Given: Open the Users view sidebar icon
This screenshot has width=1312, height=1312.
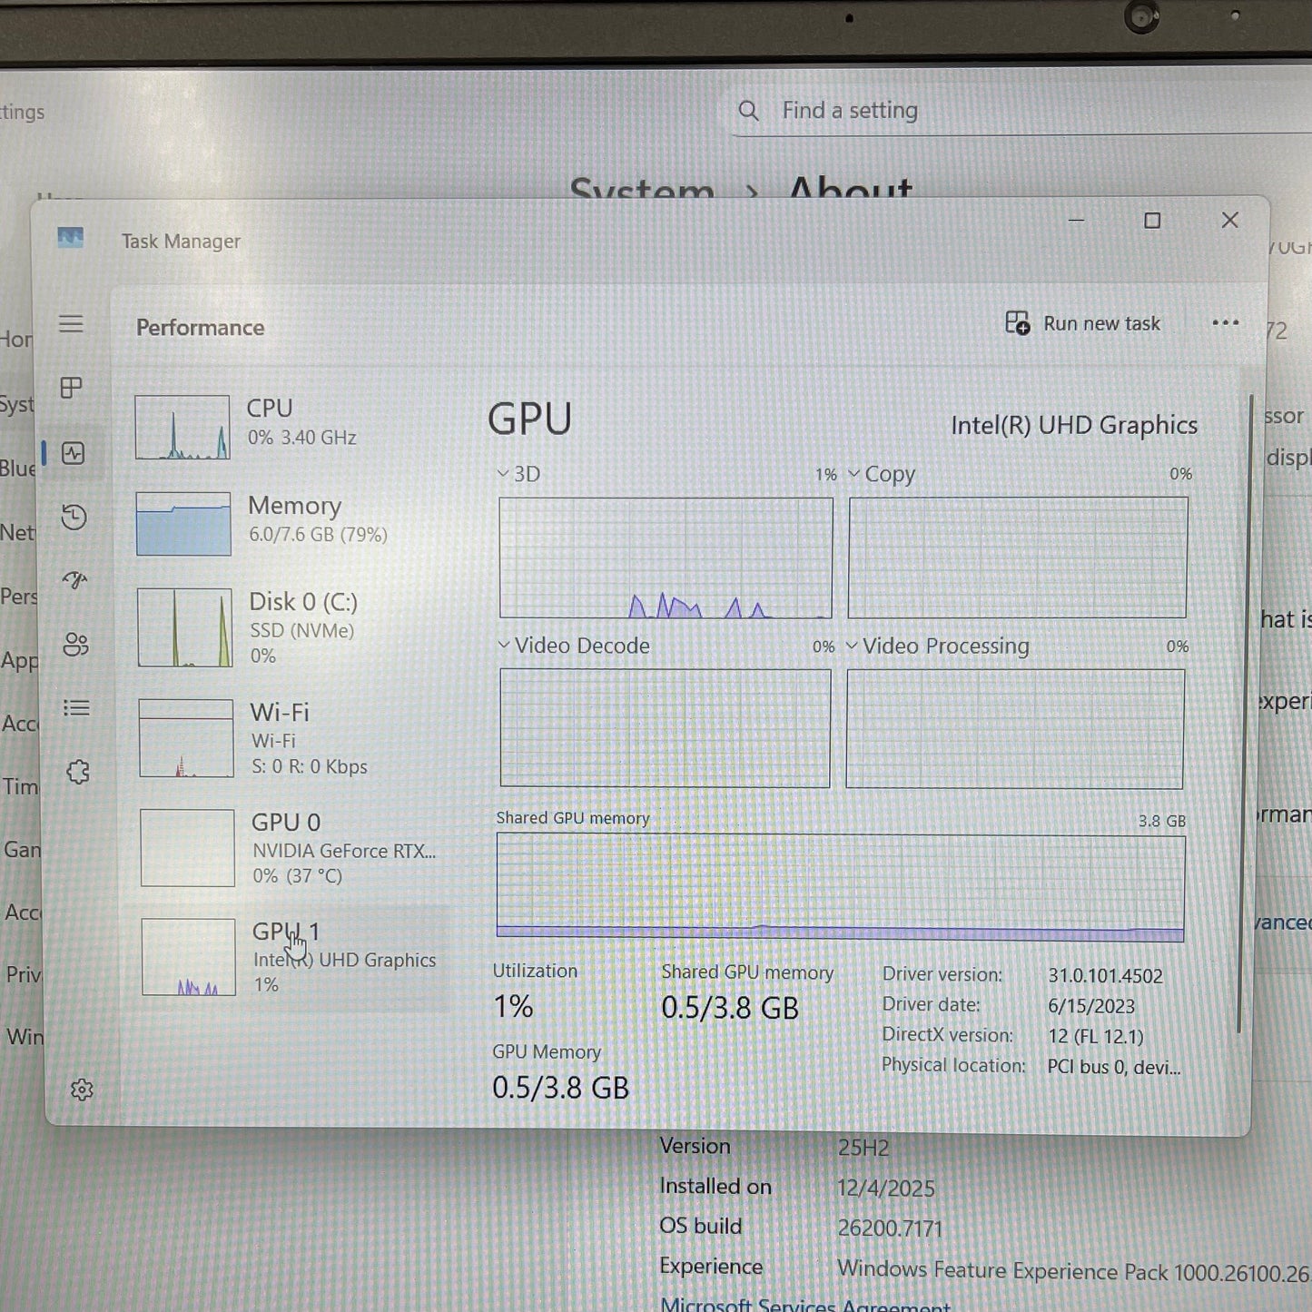Looking at the screenshot, I should point(75,645).
